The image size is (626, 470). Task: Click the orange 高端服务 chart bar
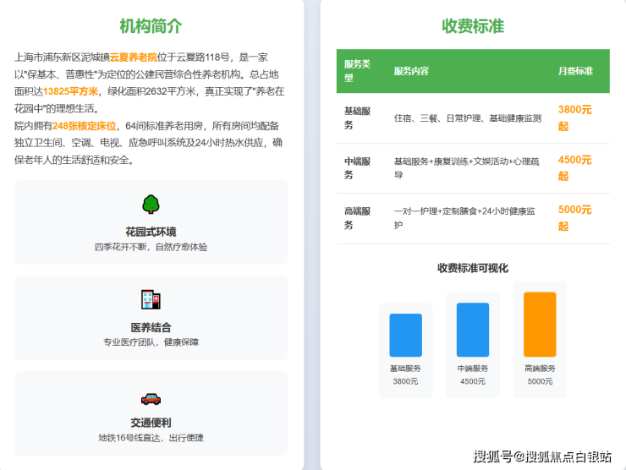[x=540, y=325]
